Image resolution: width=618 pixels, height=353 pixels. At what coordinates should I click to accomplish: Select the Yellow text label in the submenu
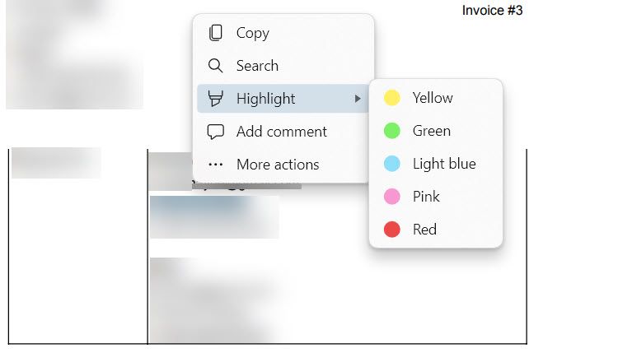pyautogui.click(x=433, y=98)
